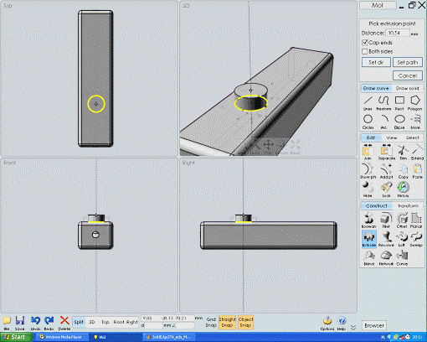The image size is (427, 342).
Task: Click the Distance input field
Action: click(x=398, y=33)
